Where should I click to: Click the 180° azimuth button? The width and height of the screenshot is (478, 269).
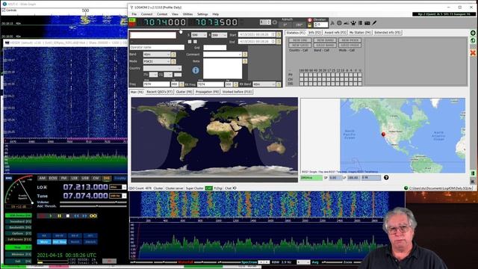(x=299, y=25)
